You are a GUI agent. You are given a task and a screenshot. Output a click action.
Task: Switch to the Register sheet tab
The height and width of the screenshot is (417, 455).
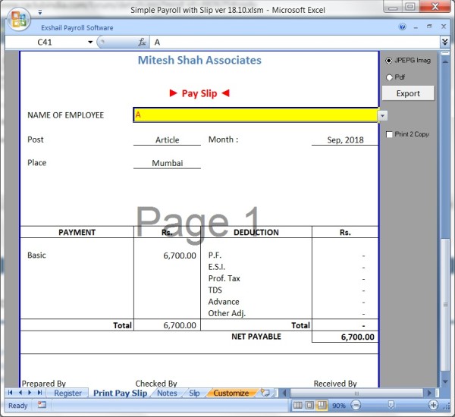(67, 393)
